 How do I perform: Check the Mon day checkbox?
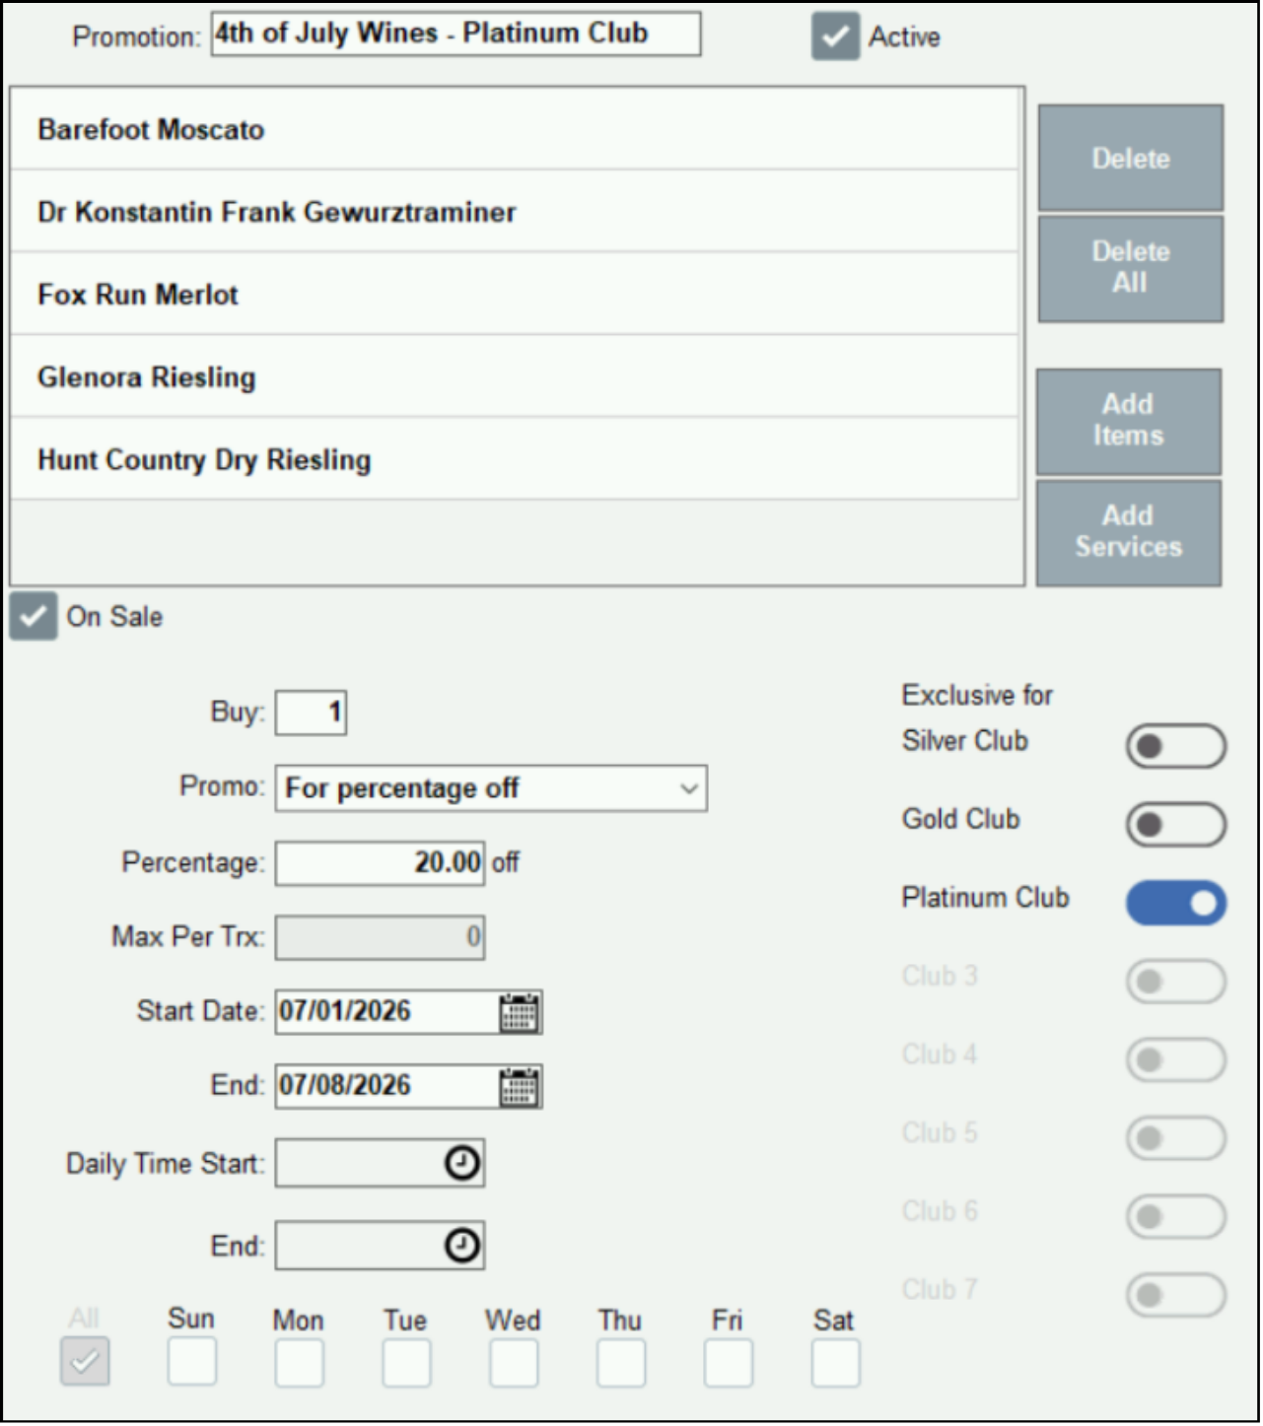[x=300, y=1365]
